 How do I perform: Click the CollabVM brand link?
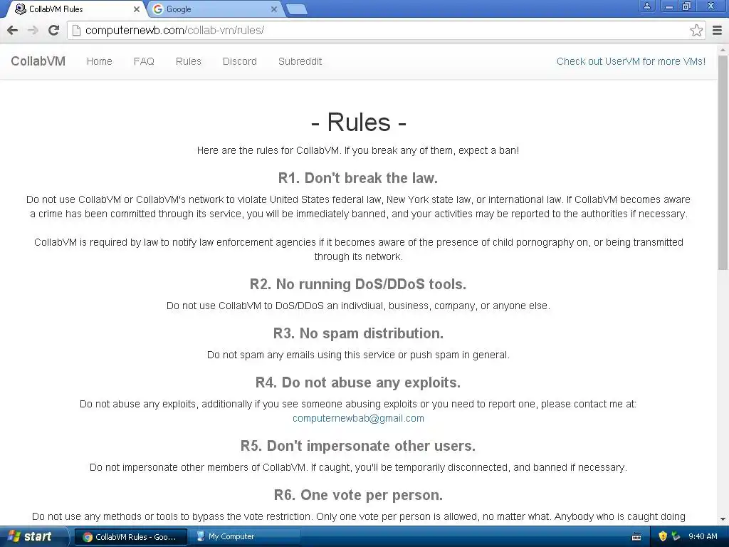[38, 61]
